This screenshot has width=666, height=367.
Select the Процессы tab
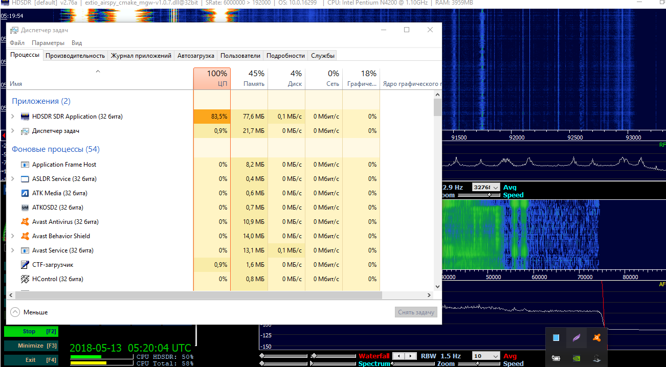pyautogui.click(x=25, y=55)
